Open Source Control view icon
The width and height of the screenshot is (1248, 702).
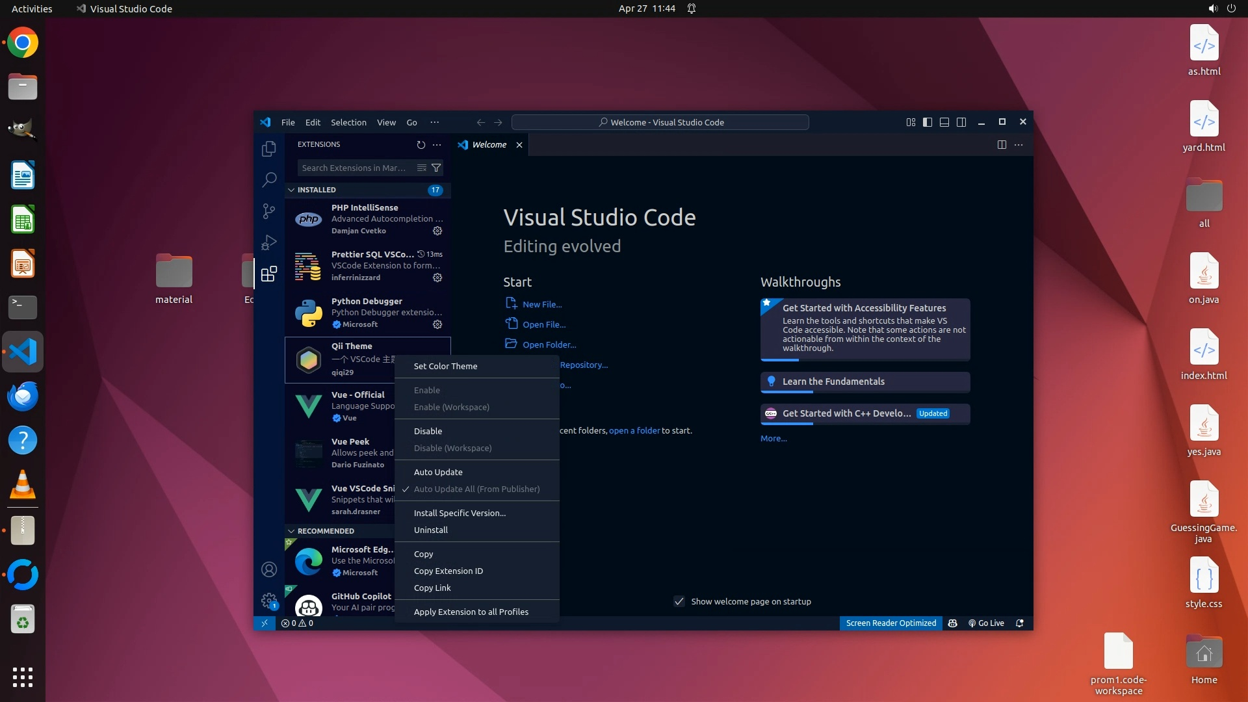(268, 211)
